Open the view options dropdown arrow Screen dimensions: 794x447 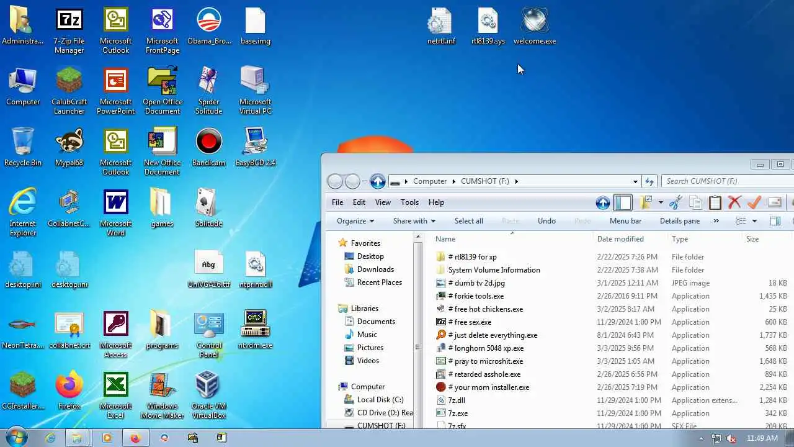coord(754,221)
